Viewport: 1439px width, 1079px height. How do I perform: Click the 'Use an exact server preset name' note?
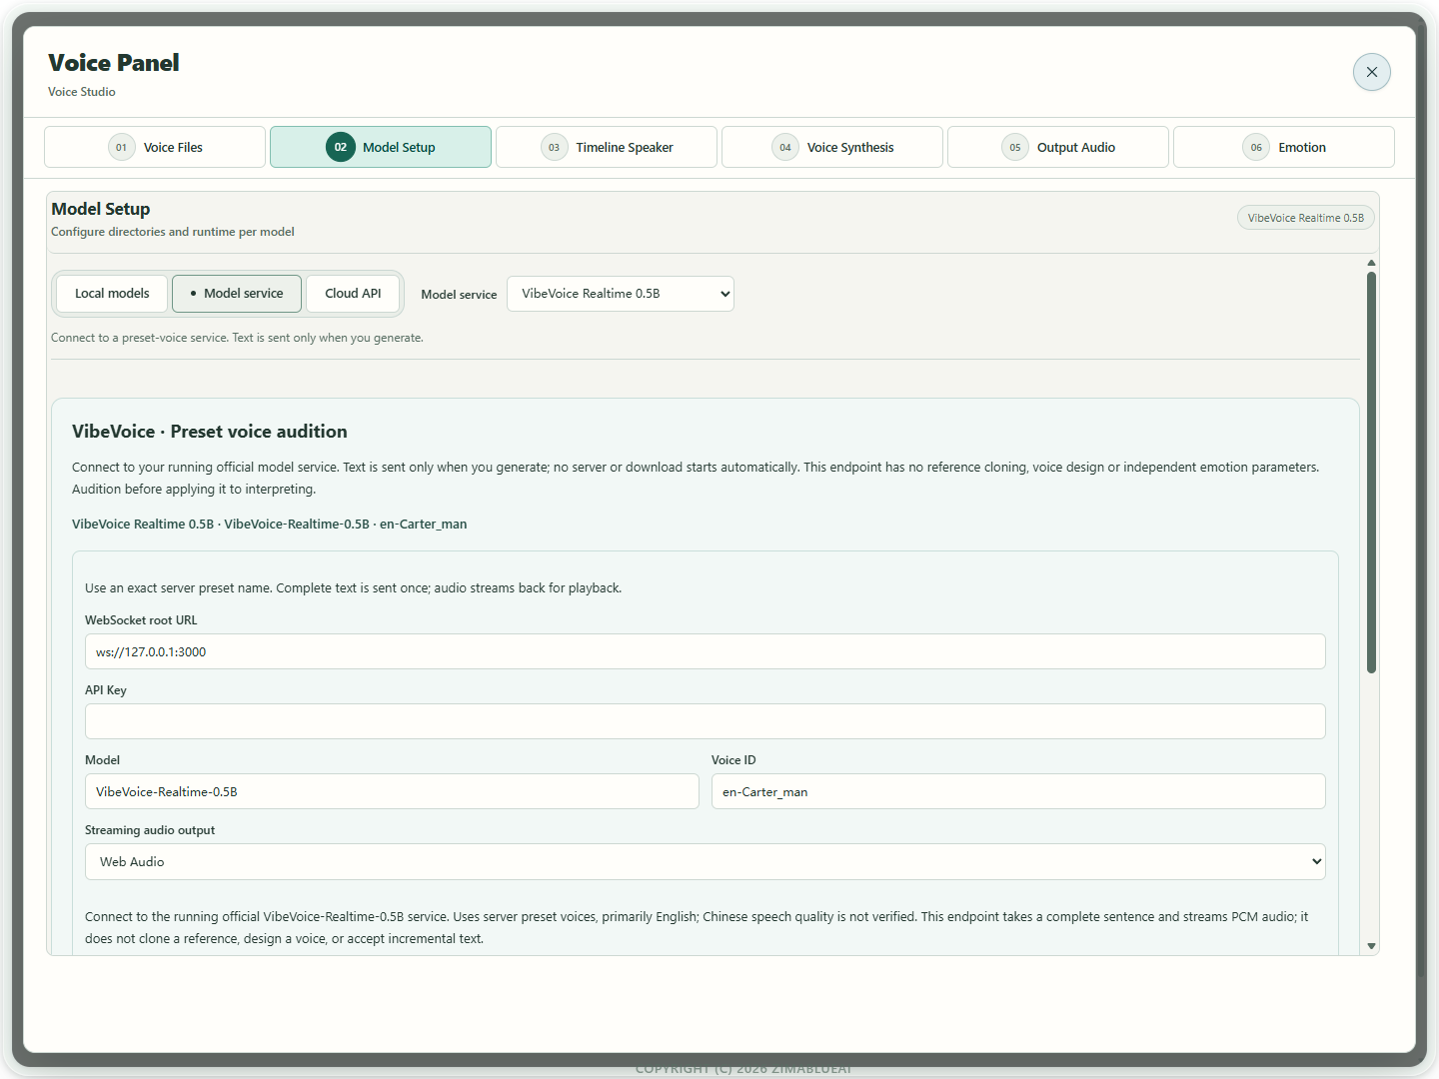point(354,588)
